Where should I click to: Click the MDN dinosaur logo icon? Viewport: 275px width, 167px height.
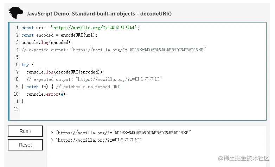coord(16,13)
